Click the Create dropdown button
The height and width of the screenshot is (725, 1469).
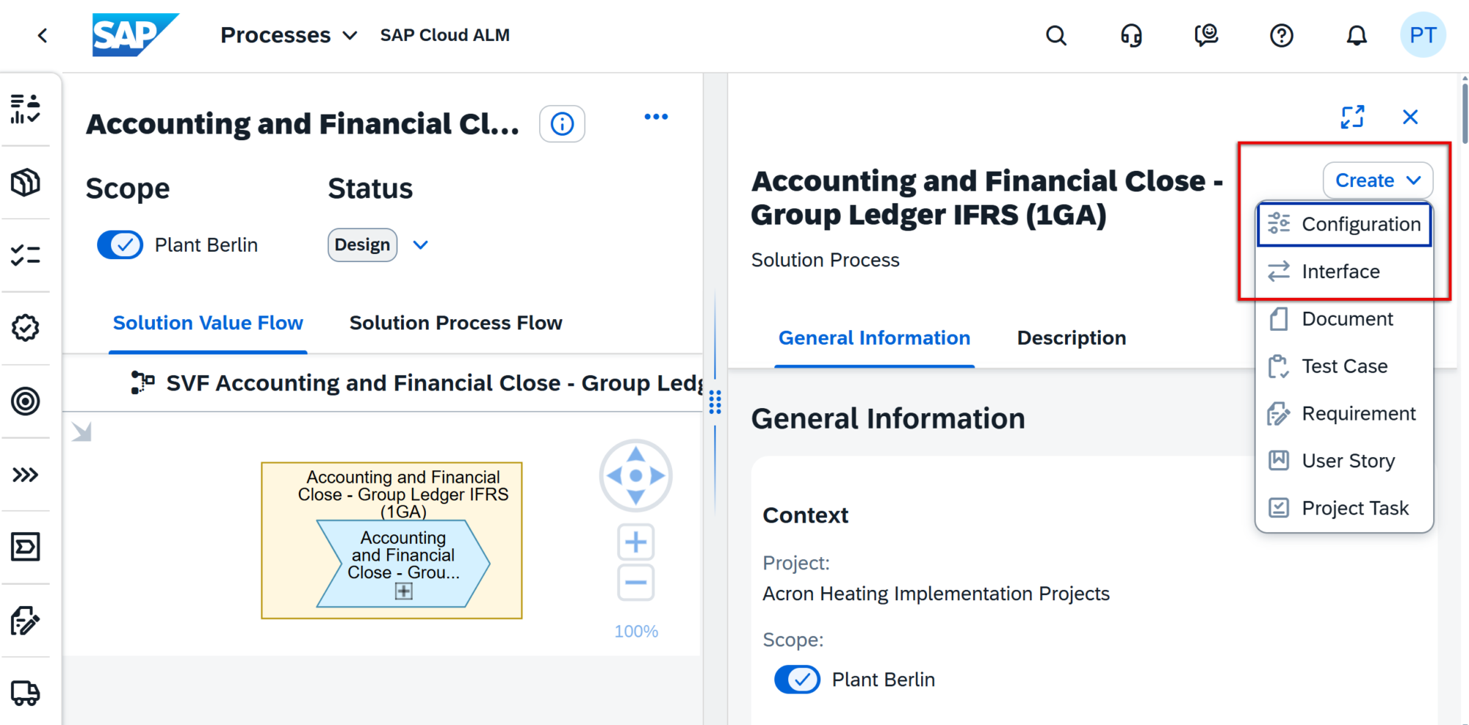coord(1377,181)
